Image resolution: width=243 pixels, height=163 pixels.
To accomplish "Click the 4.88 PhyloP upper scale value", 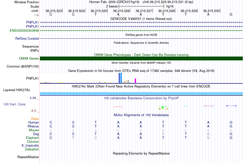I will click(x=33, y=98).
